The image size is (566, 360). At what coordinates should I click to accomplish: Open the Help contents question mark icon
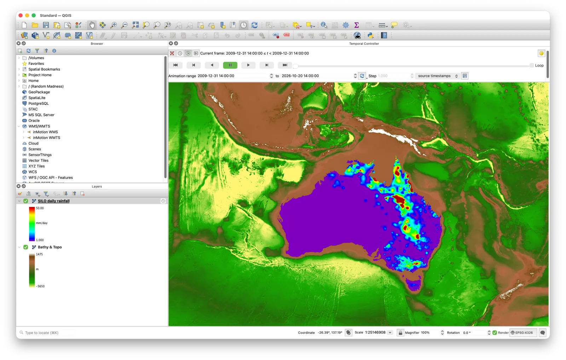click(384, 35)
